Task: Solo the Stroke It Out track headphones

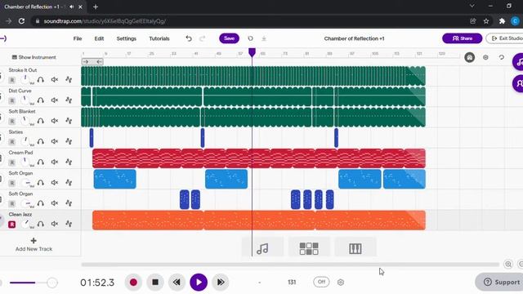Action: click(x=41, y=80)
